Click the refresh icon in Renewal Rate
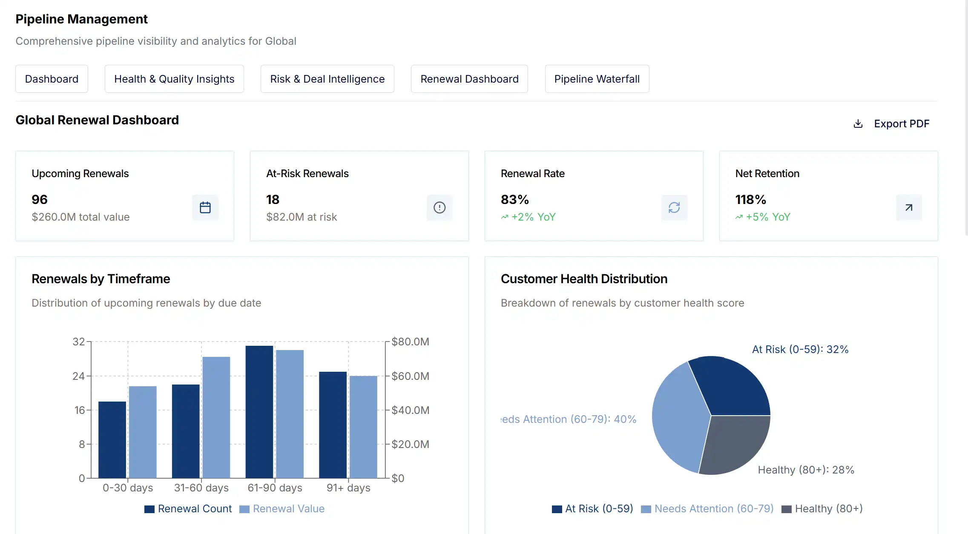968x534 pixels. pyautogui.click(x=674, y=208)
